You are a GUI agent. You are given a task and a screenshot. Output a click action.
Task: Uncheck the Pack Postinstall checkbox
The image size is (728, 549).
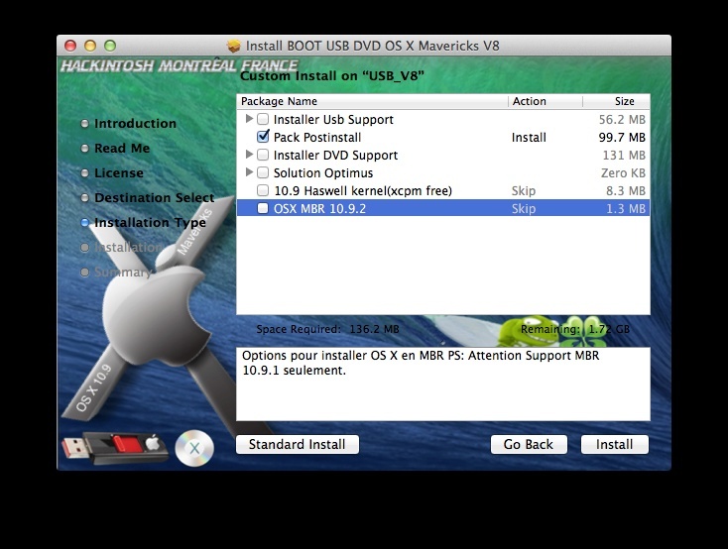(x=263, y=137)
